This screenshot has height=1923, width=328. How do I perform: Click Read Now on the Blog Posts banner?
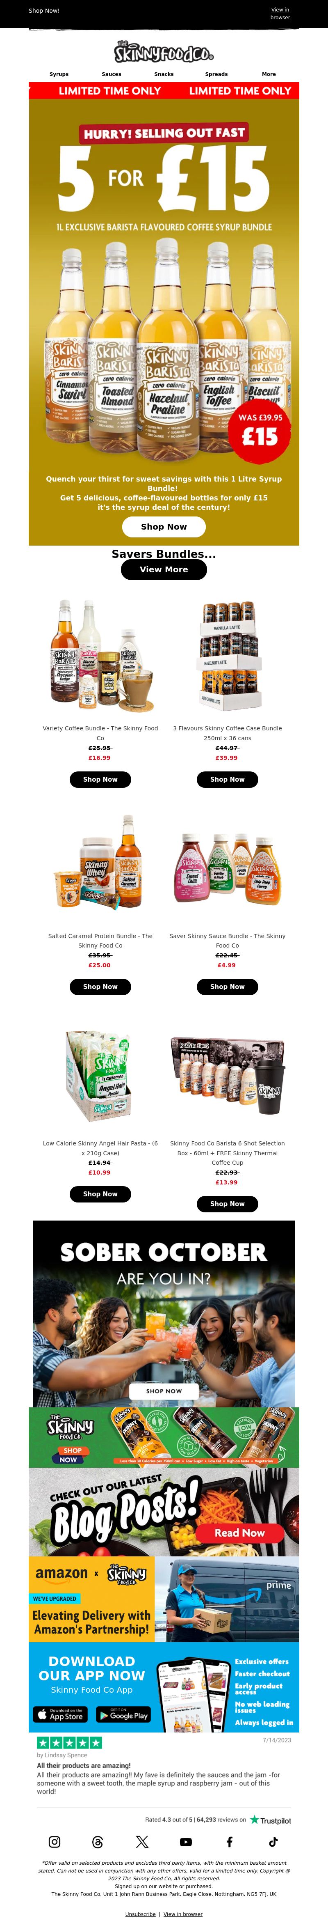point(240,1533)
